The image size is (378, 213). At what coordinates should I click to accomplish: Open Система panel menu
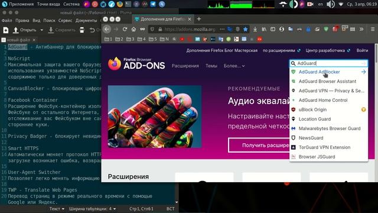71,4
